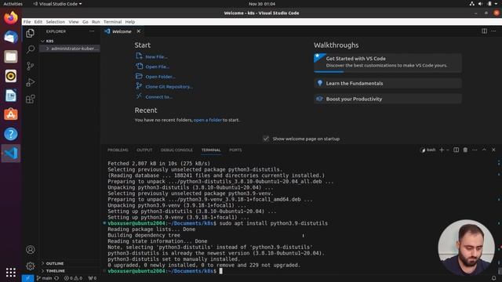
Task: Open the Run and Debug view
Action: 30,82
